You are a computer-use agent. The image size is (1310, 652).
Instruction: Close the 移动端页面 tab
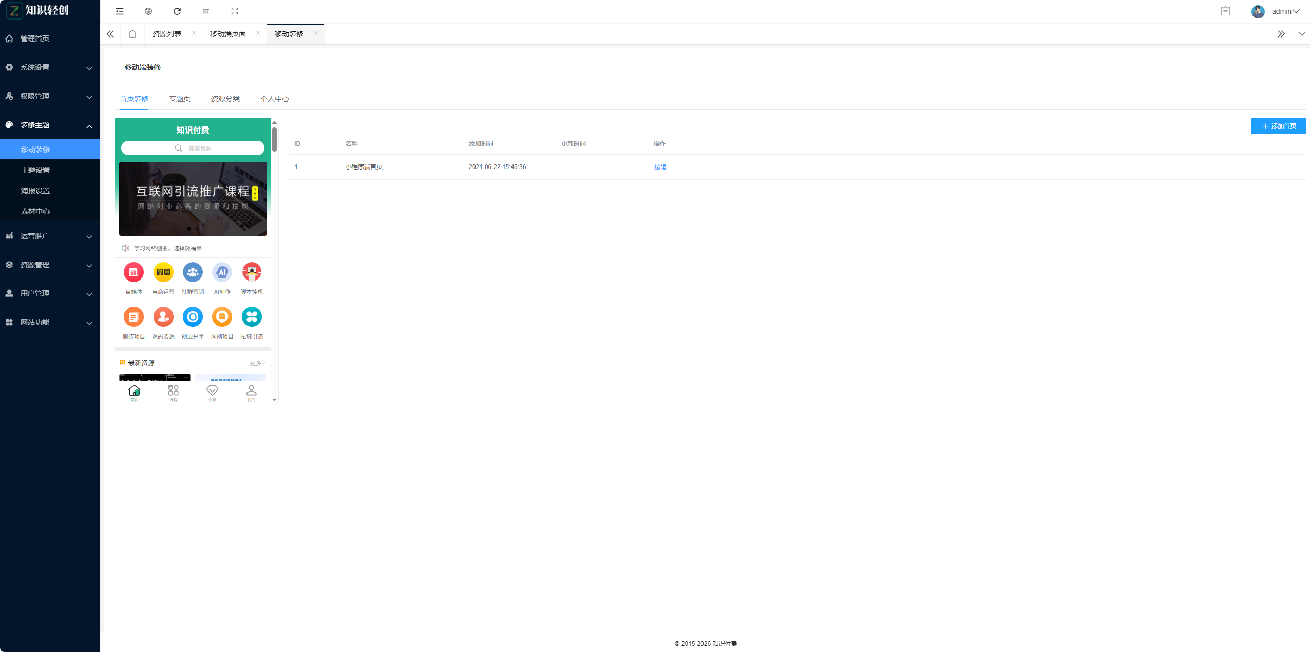click(258, 33)
